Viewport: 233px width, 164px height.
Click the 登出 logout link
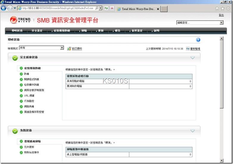[221, 15]
